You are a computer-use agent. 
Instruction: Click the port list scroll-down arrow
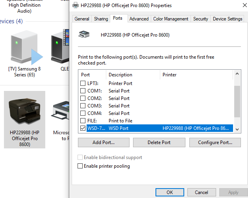[237, 129]
